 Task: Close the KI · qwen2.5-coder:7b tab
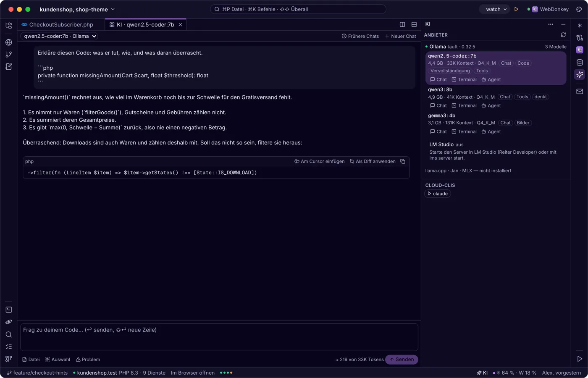click(x=181, y=25)
